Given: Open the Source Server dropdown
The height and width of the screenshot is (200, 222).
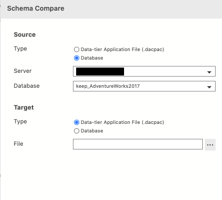Looking at the screenshot, I should pyautogui.click(x=144, y=71).
